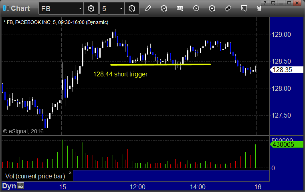Toggle the Chart window link indicator bars

[x=6, y=8]
